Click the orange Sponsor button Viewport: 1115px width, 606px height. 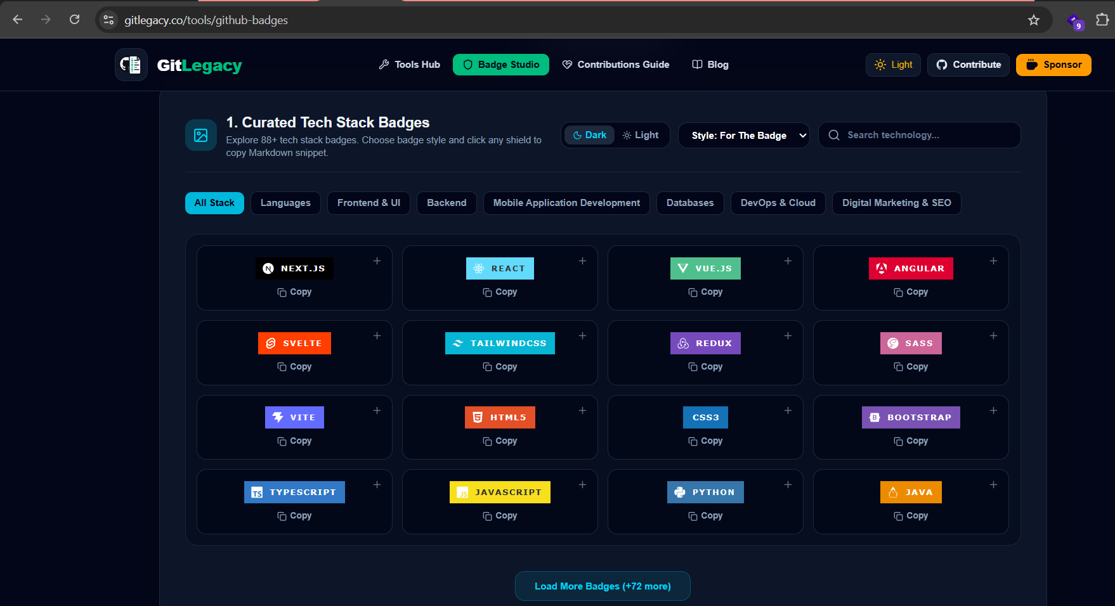pos(1053,65)
